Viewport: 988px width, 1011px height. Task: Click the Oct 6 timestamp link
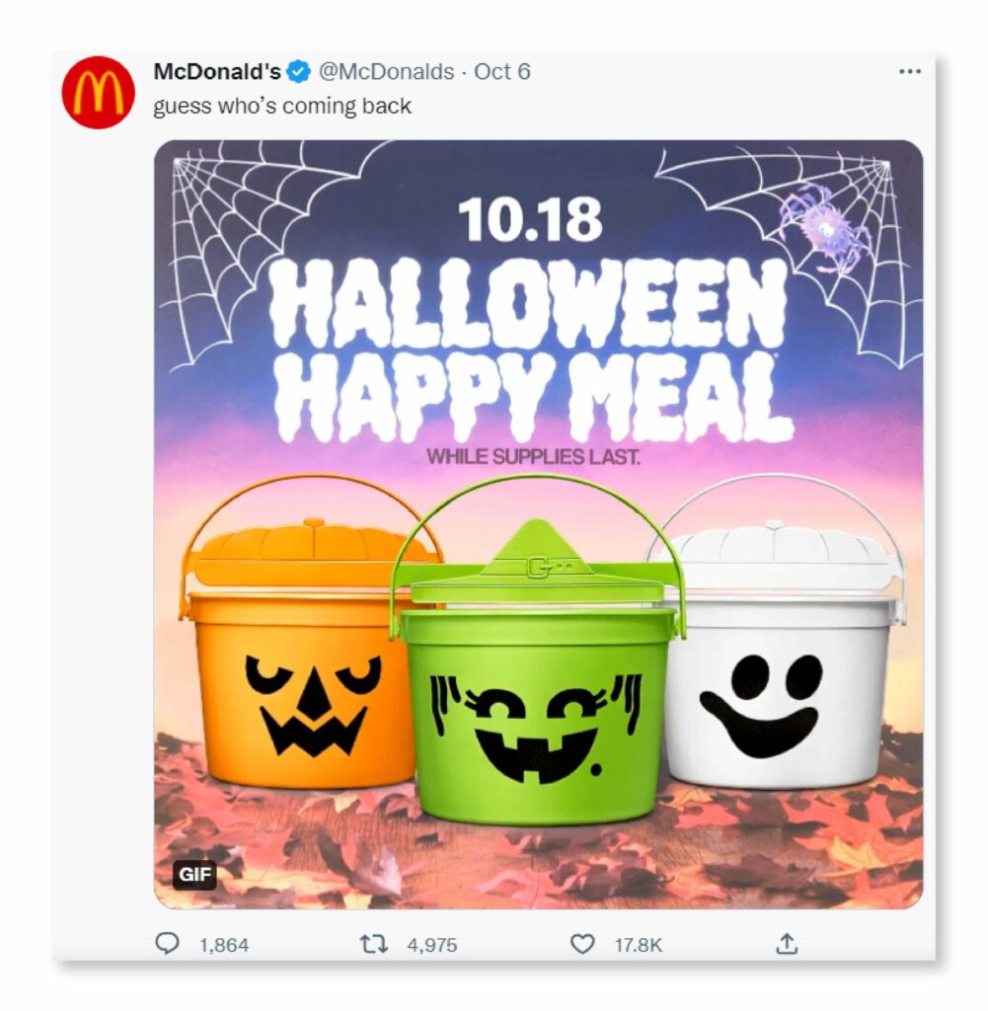pyautogui.click(x=501, y=71)
